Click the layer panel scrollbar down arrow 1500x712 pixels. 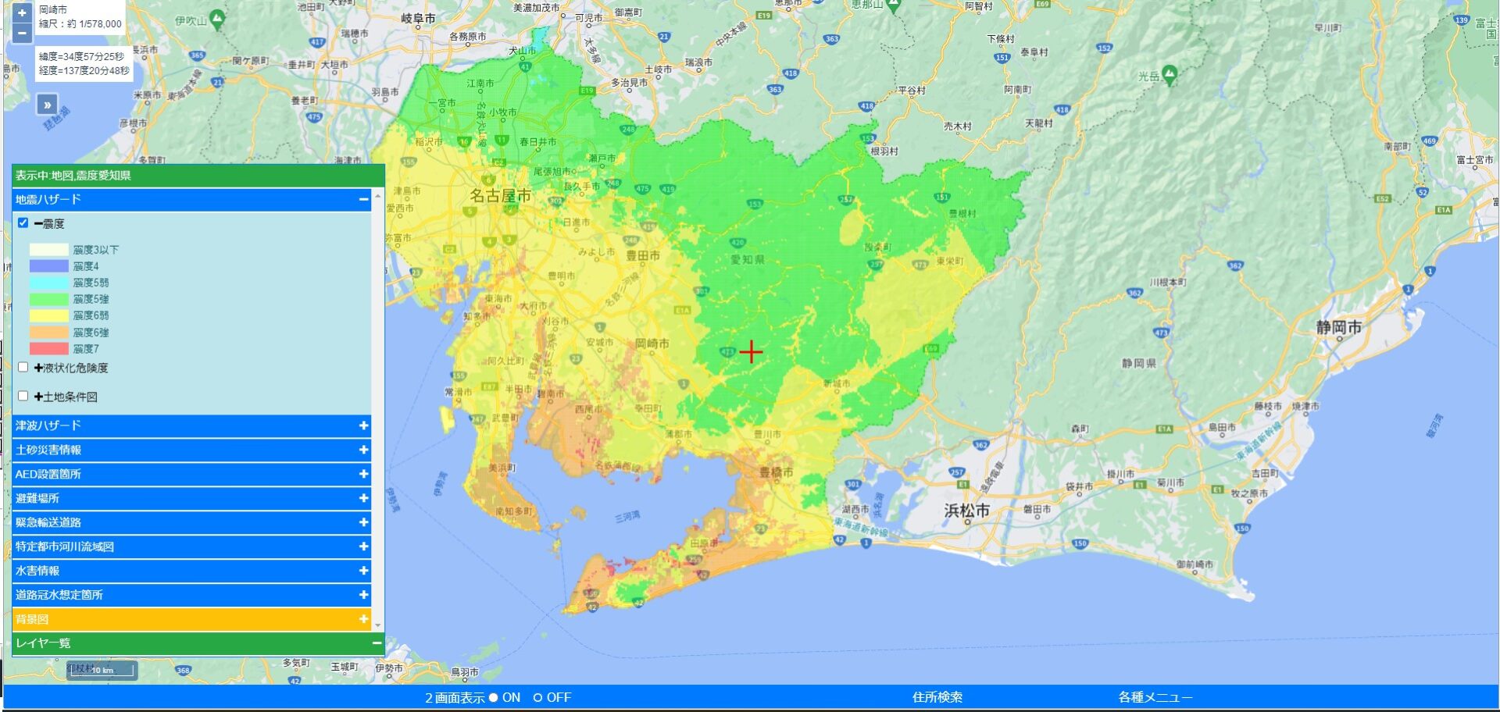378,625
